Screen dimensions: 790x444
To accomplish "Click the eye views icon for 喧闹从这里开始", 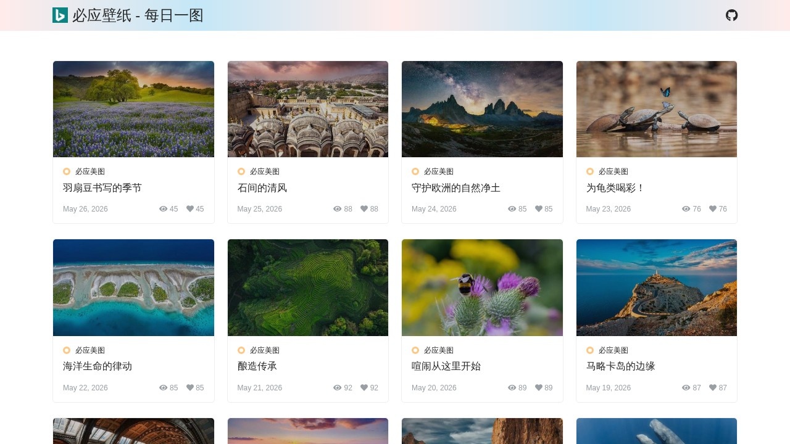I will [x=512, y=388].
